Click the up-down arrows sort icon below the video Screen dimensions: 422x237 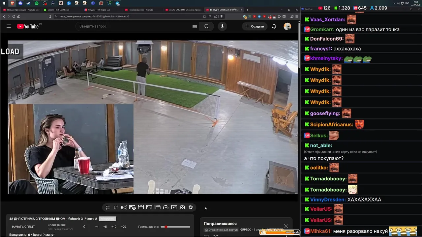116,207
